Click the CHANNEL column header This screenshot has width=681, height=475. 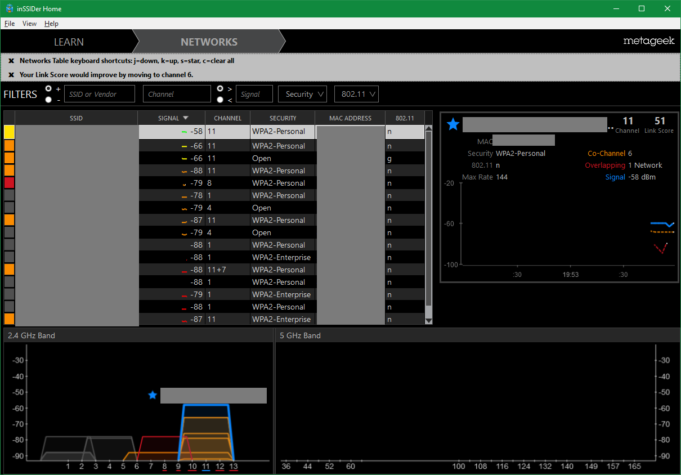coord(227,118)
